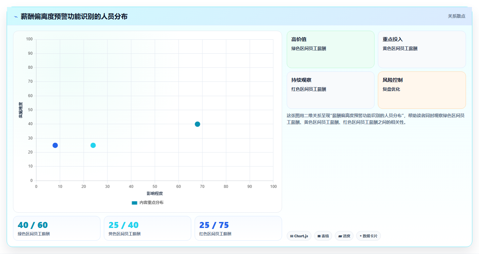Click the 影响程度 x-axis title
This screenshot has height=254, width=479.
click(x=155, y=194)
